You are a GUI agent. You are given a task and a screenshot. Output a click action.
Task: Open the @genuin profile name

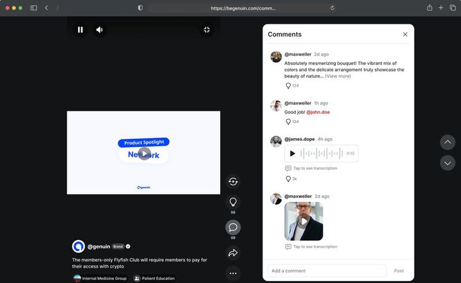99,247
